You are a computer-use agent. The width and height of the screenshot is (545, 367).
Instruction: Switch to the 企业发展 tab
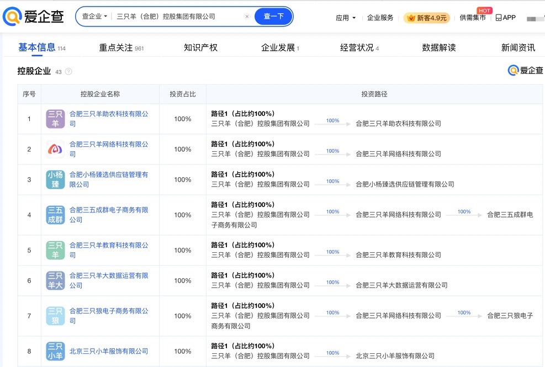[280, 47]
